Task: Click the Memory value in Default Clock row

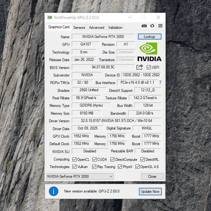Action: 117,144
